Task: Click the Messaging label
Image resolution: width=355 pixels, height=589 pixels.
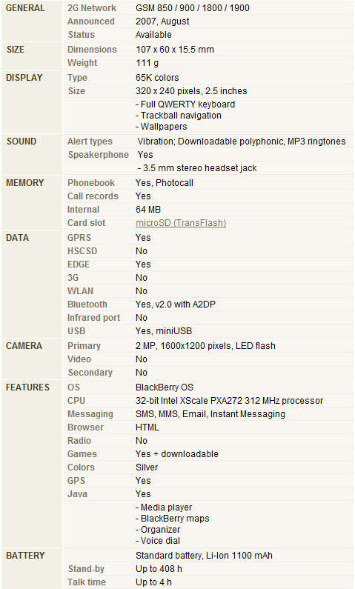Action: pyautogui.click(x=90, y=414)
